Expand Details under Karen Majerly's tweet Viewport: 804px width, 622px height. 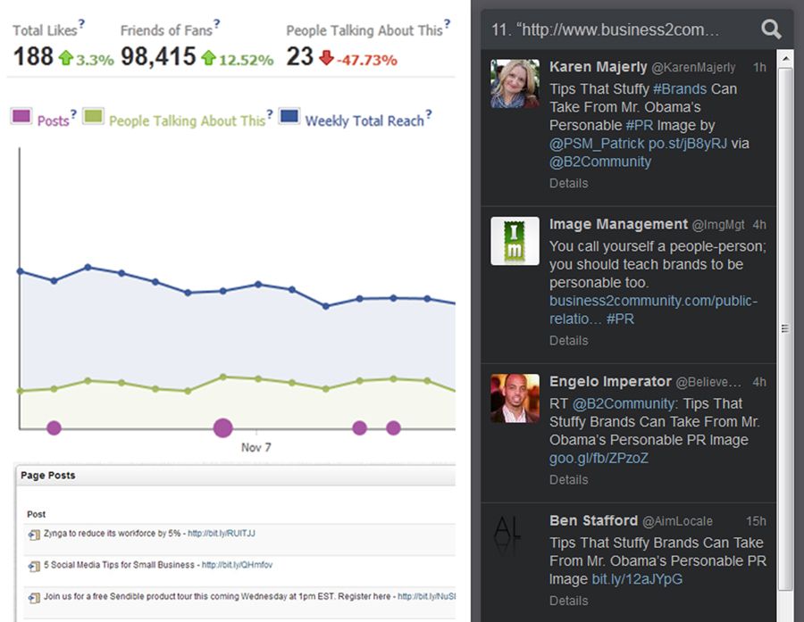click(x=568, y=183)
